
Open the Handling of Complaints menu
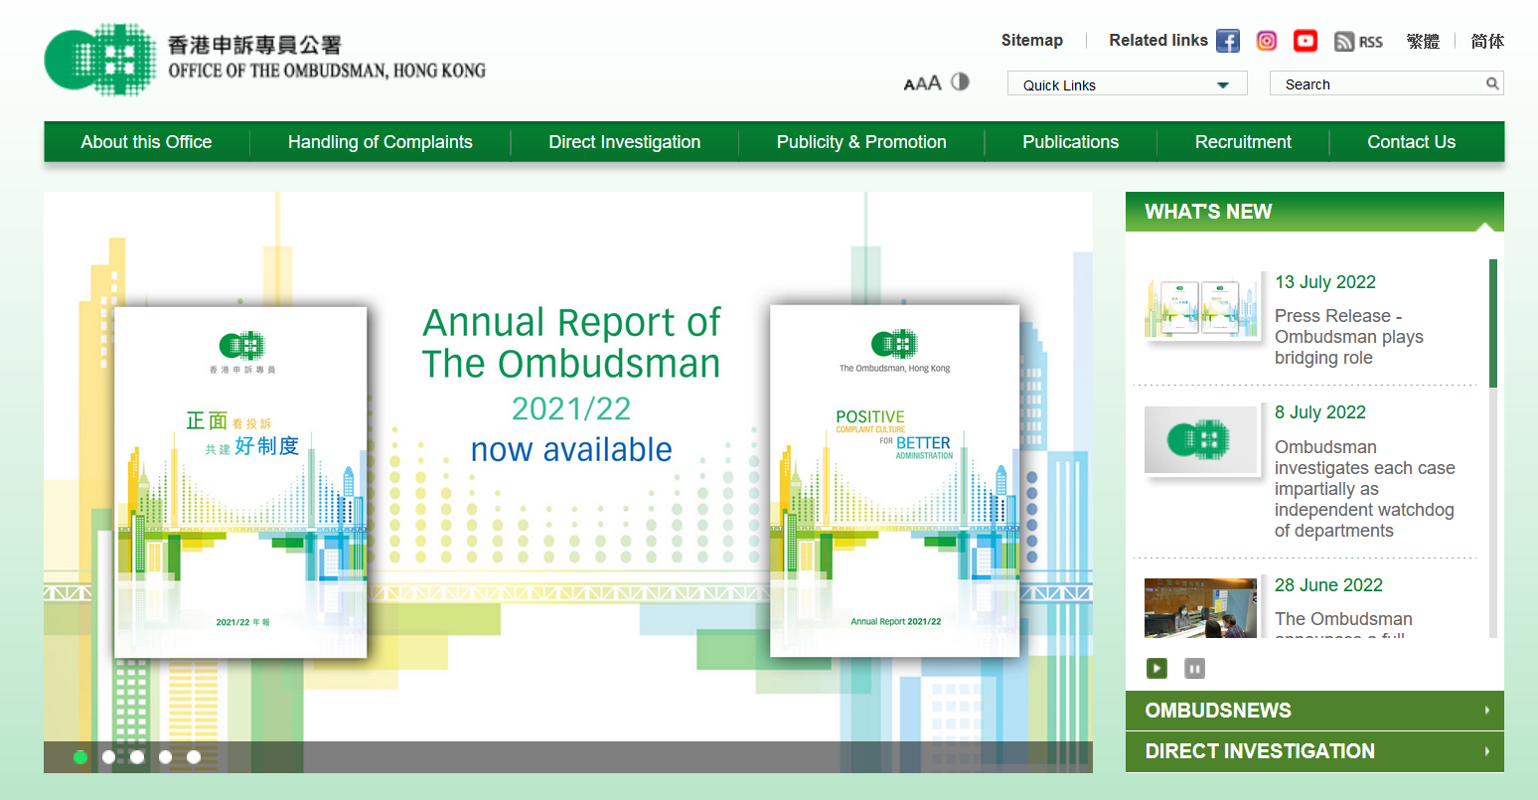(x=380, y=142)
